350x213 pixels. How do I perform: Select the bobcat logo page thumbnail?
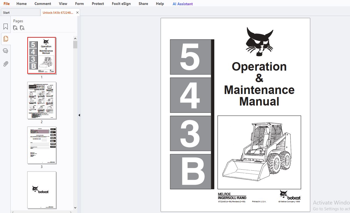(x=42, y=190)
